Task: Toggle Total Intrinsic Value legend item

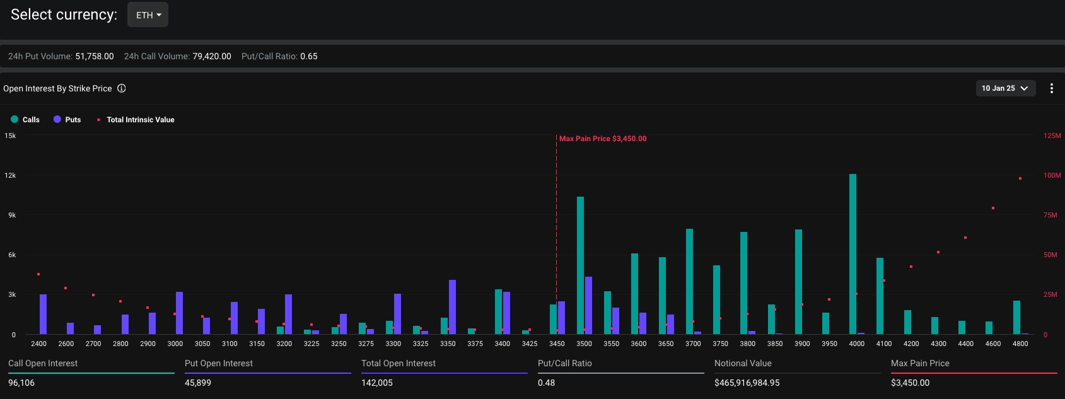Action: click(140, 120)
